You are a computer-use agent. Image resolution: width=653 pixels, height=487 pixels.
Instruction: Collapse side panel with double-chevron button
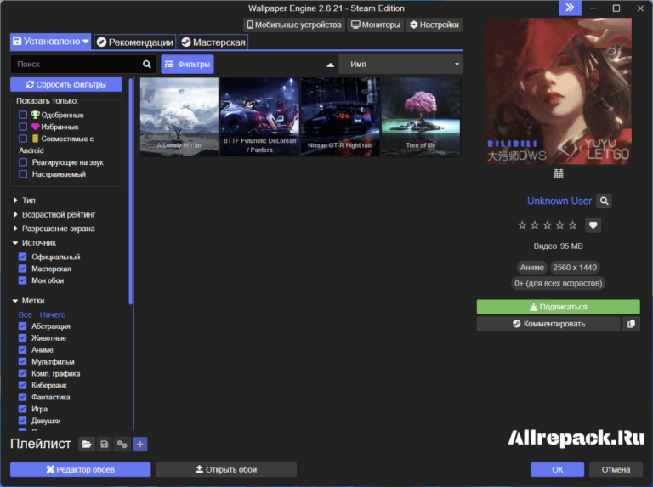pyautogui.click(x=570, y=8)
